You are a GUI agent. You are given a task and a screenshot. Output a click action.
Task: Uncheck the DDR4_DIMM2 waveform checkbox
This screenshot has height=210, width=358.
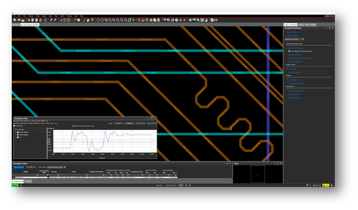18,135
